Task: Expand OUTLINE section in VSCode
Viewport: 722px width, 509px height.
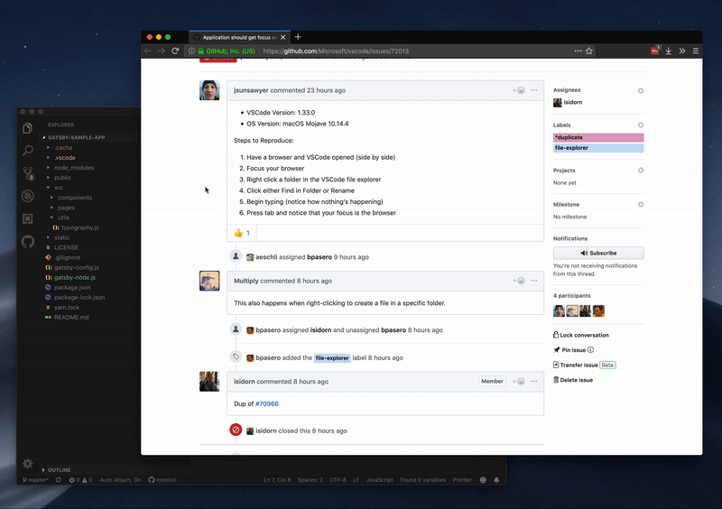Action: (60, 470)
